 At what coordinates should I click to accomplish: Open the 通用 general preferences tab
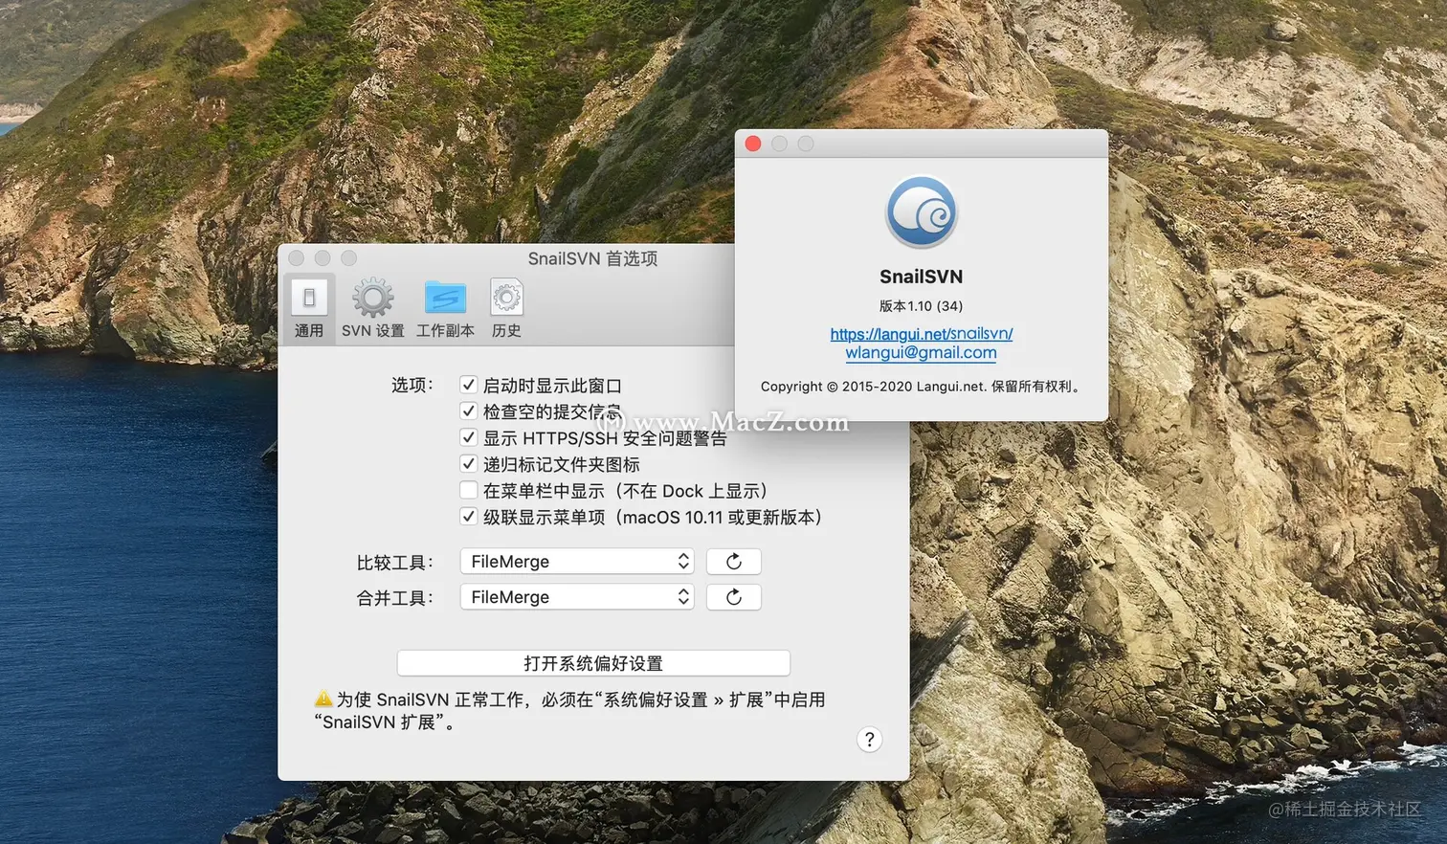pyautogui.click(x=308, y=308)
